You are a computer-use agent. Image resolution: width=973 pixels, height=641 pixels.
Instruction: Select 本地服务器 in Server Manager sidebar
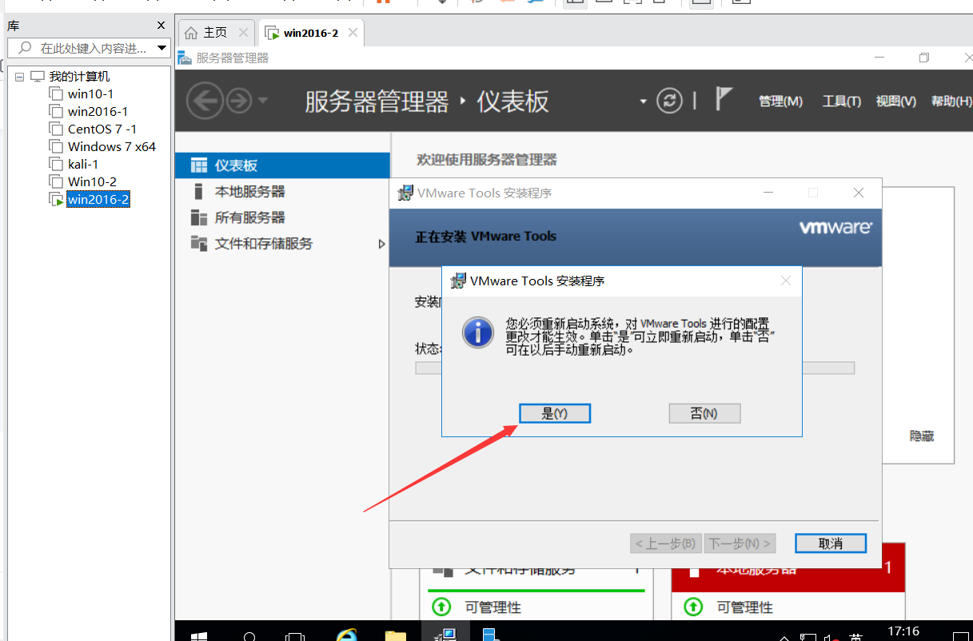coord(282,192)
